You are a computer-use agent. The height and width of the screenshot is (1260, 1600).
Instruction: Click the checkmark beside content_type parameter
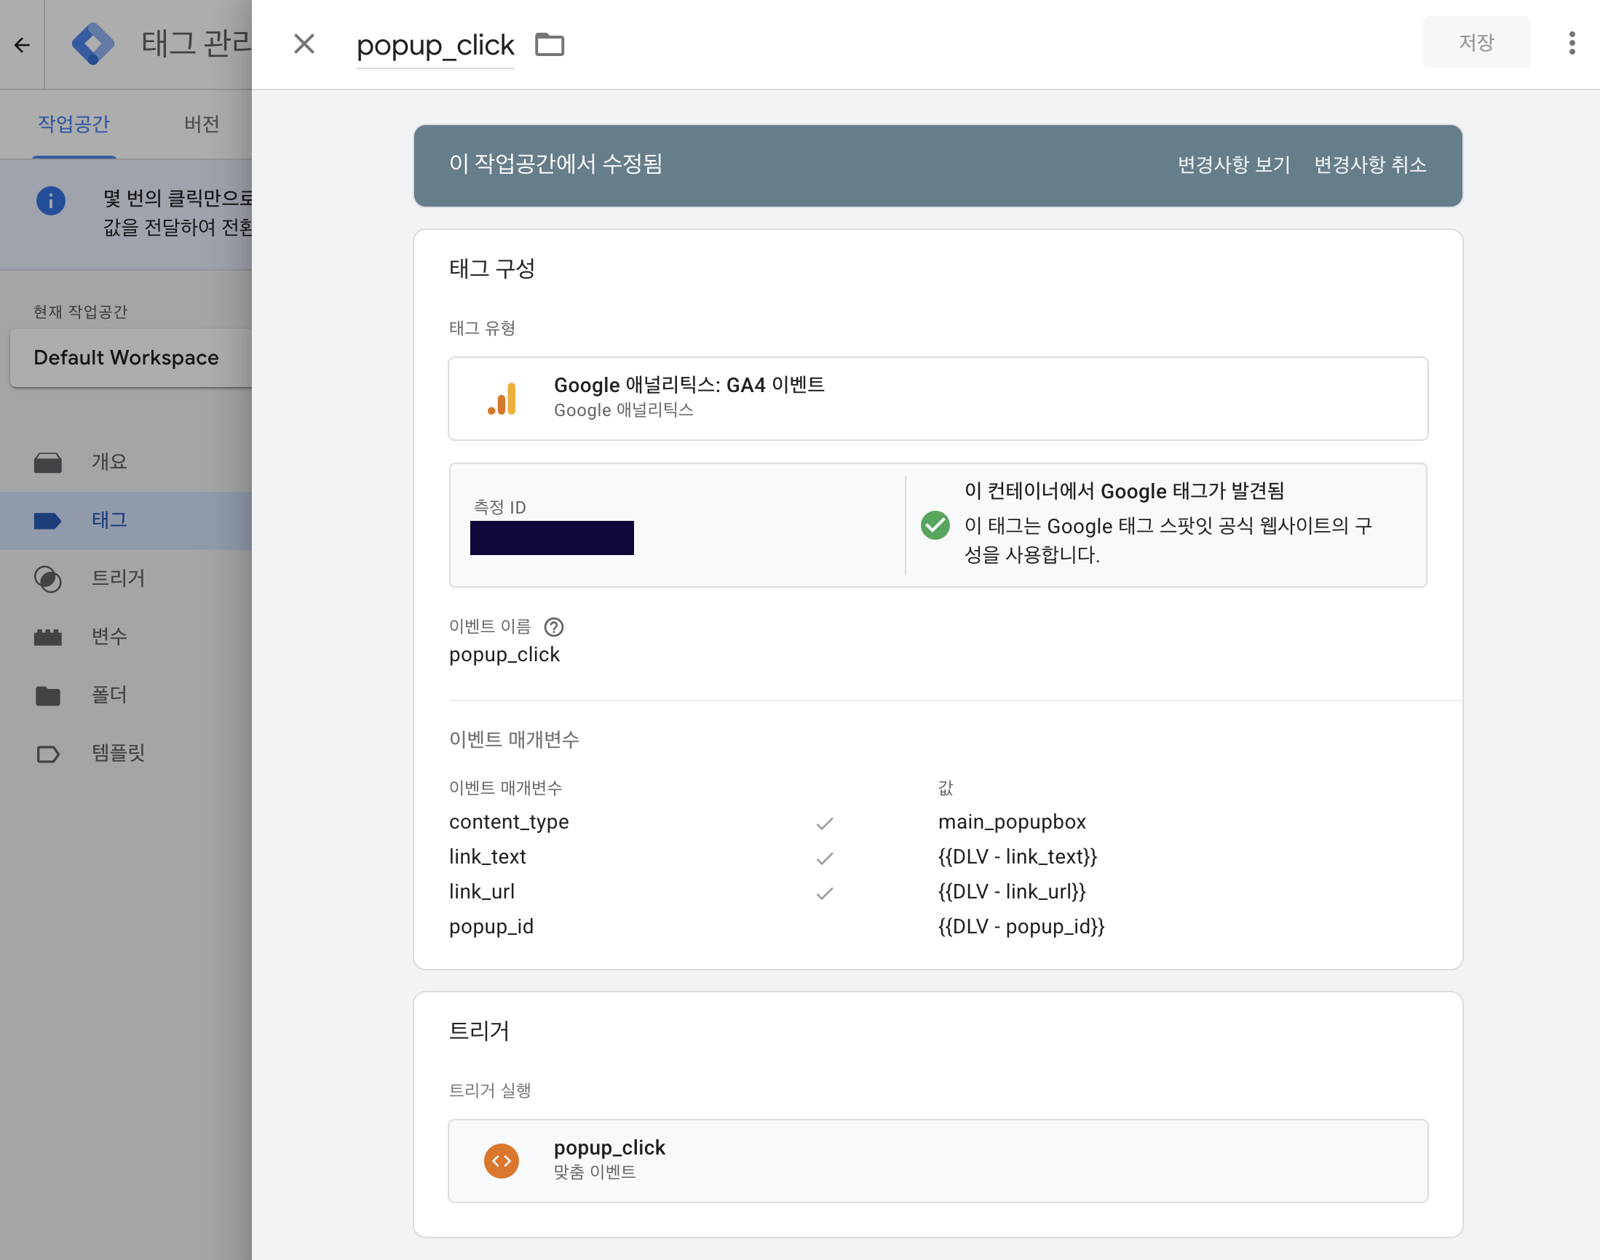824,824
